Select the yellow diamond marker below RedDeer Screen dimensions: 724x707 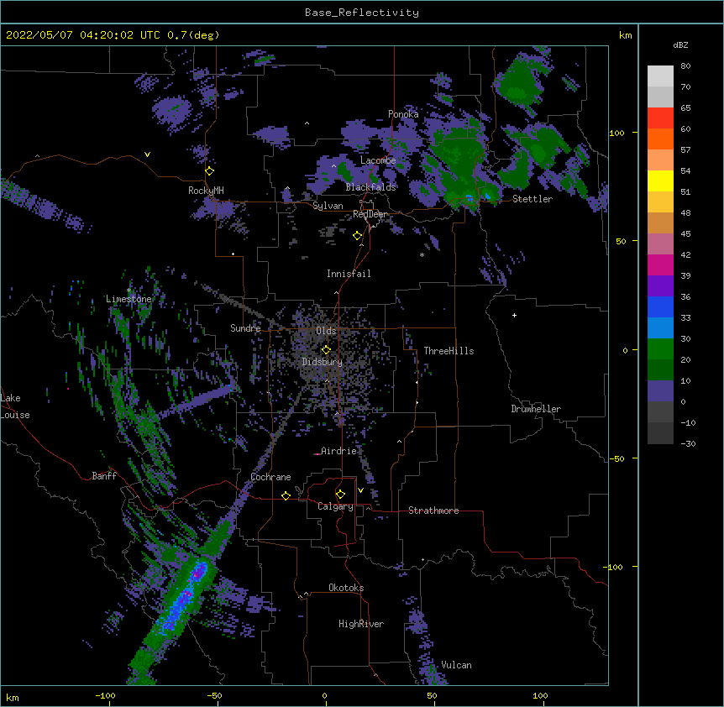coord(357,236)
